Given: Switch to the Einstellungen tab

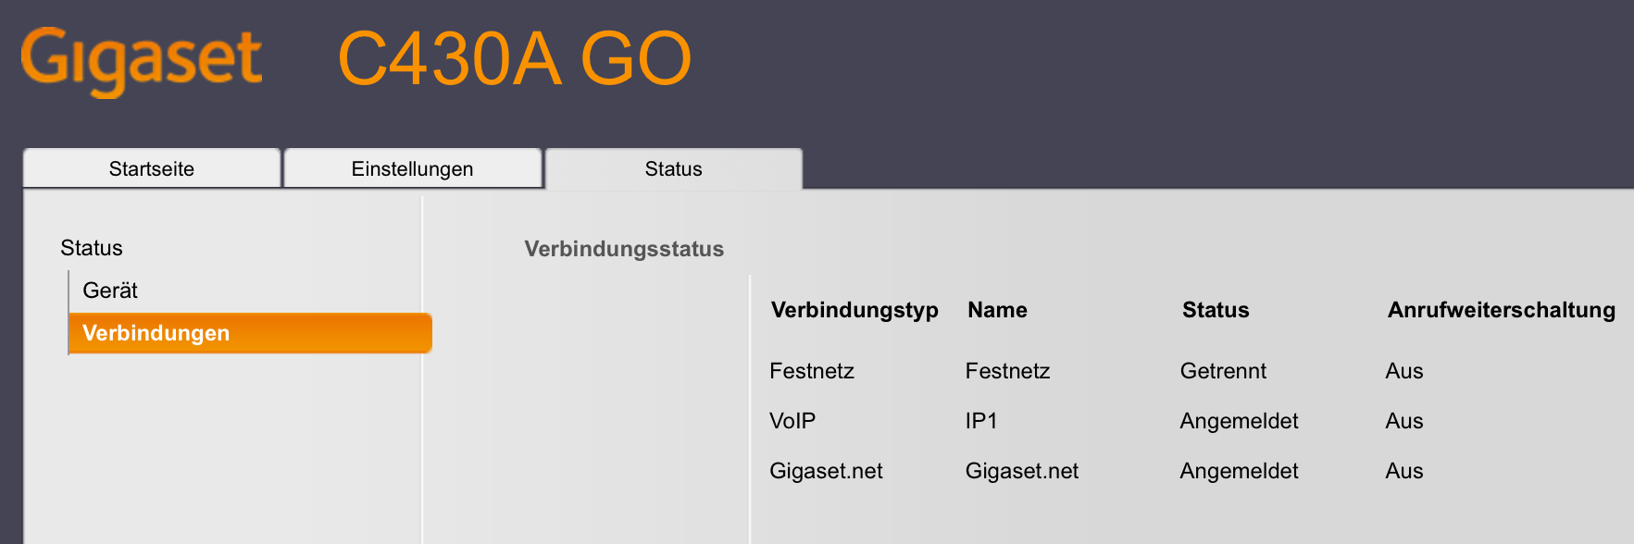Looking at the screenshot, I should point(413,168).
